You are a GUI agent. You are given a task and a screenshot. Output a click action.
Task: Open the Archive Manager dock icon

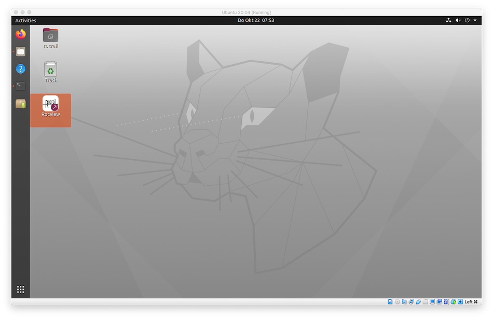(x=21, y=104)
